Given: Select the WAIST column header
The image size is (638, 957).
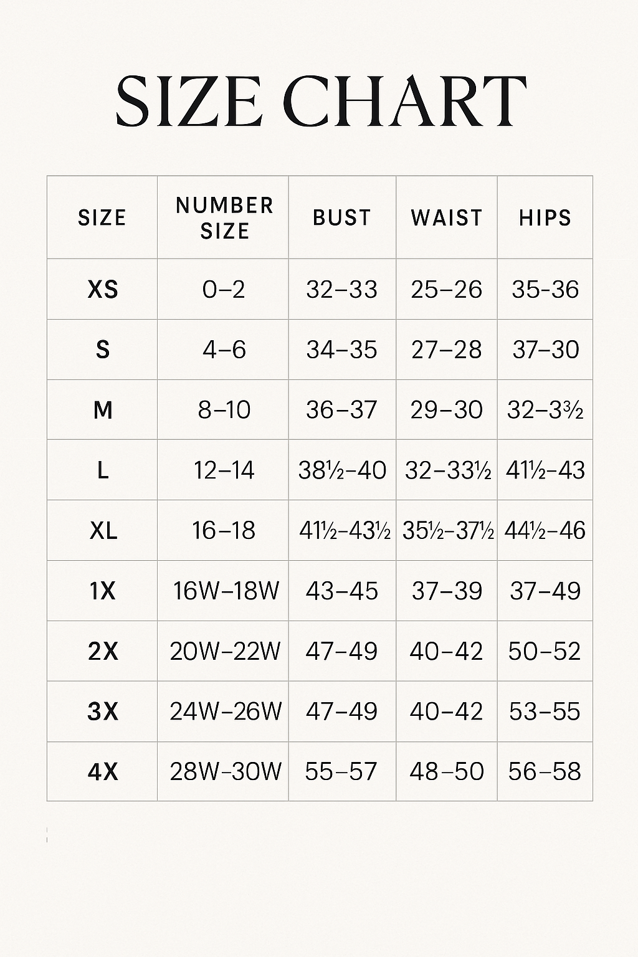Looking at the screenshot, I should click(x=447, y=217).
